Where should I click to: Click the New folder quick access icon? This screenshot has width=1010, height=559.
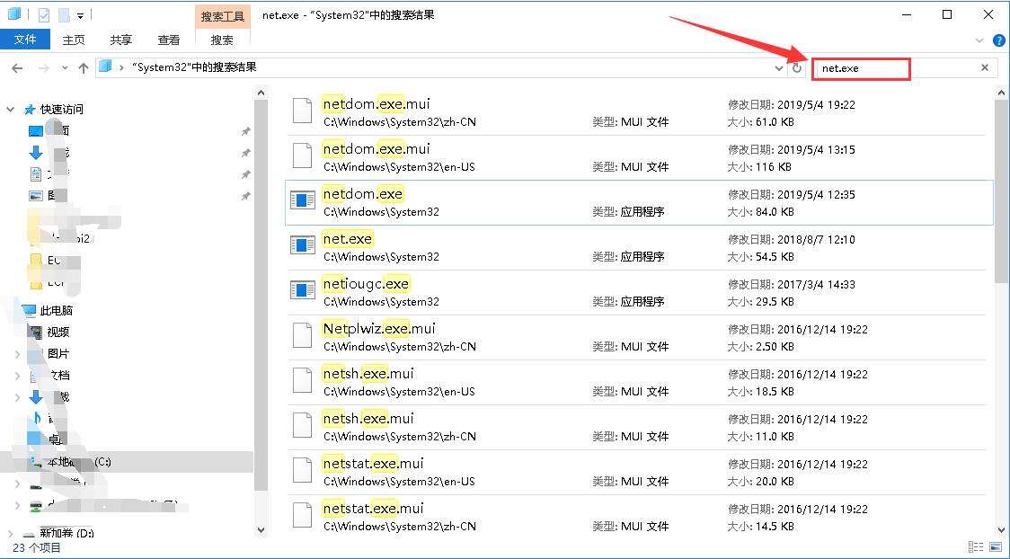pos(64,14)
